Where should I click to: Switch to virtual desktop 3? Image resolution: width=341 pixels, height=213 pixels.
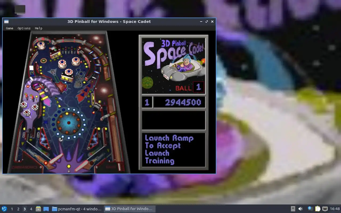[x=25, y=209]
